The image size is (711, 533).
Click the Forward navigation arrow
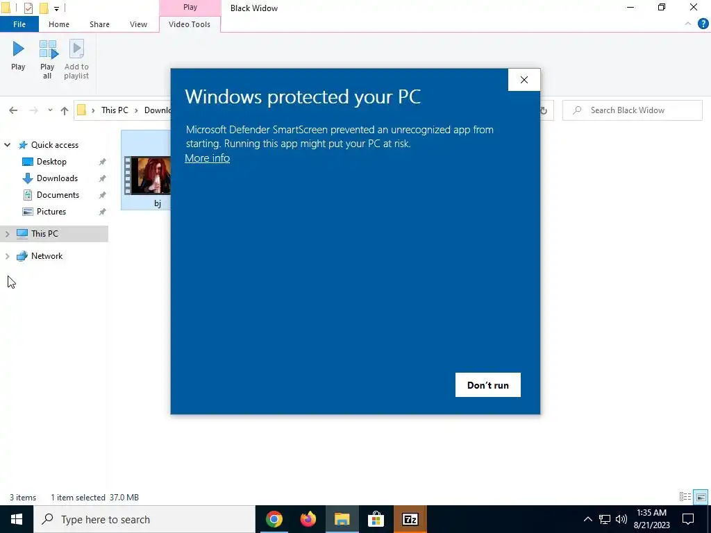33,110
